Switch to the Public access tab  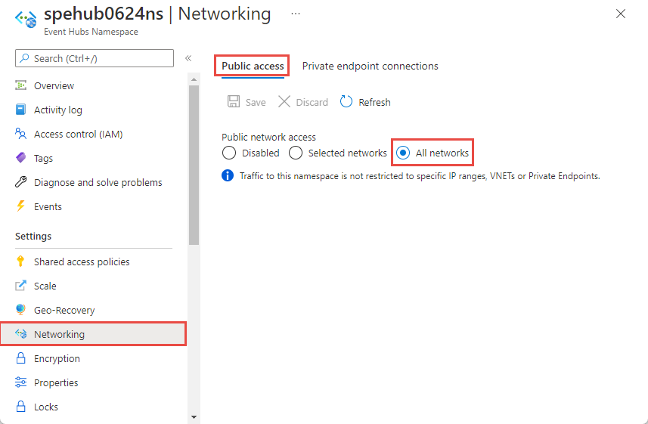253,66
